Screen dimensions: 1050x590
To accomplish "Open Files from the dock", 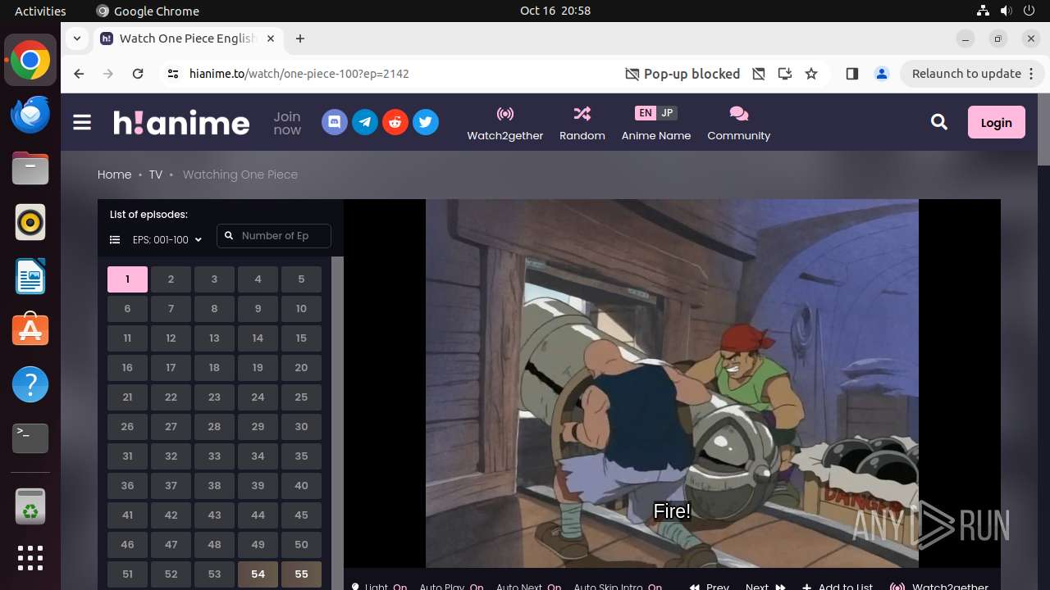I will (x=30, y=168).
